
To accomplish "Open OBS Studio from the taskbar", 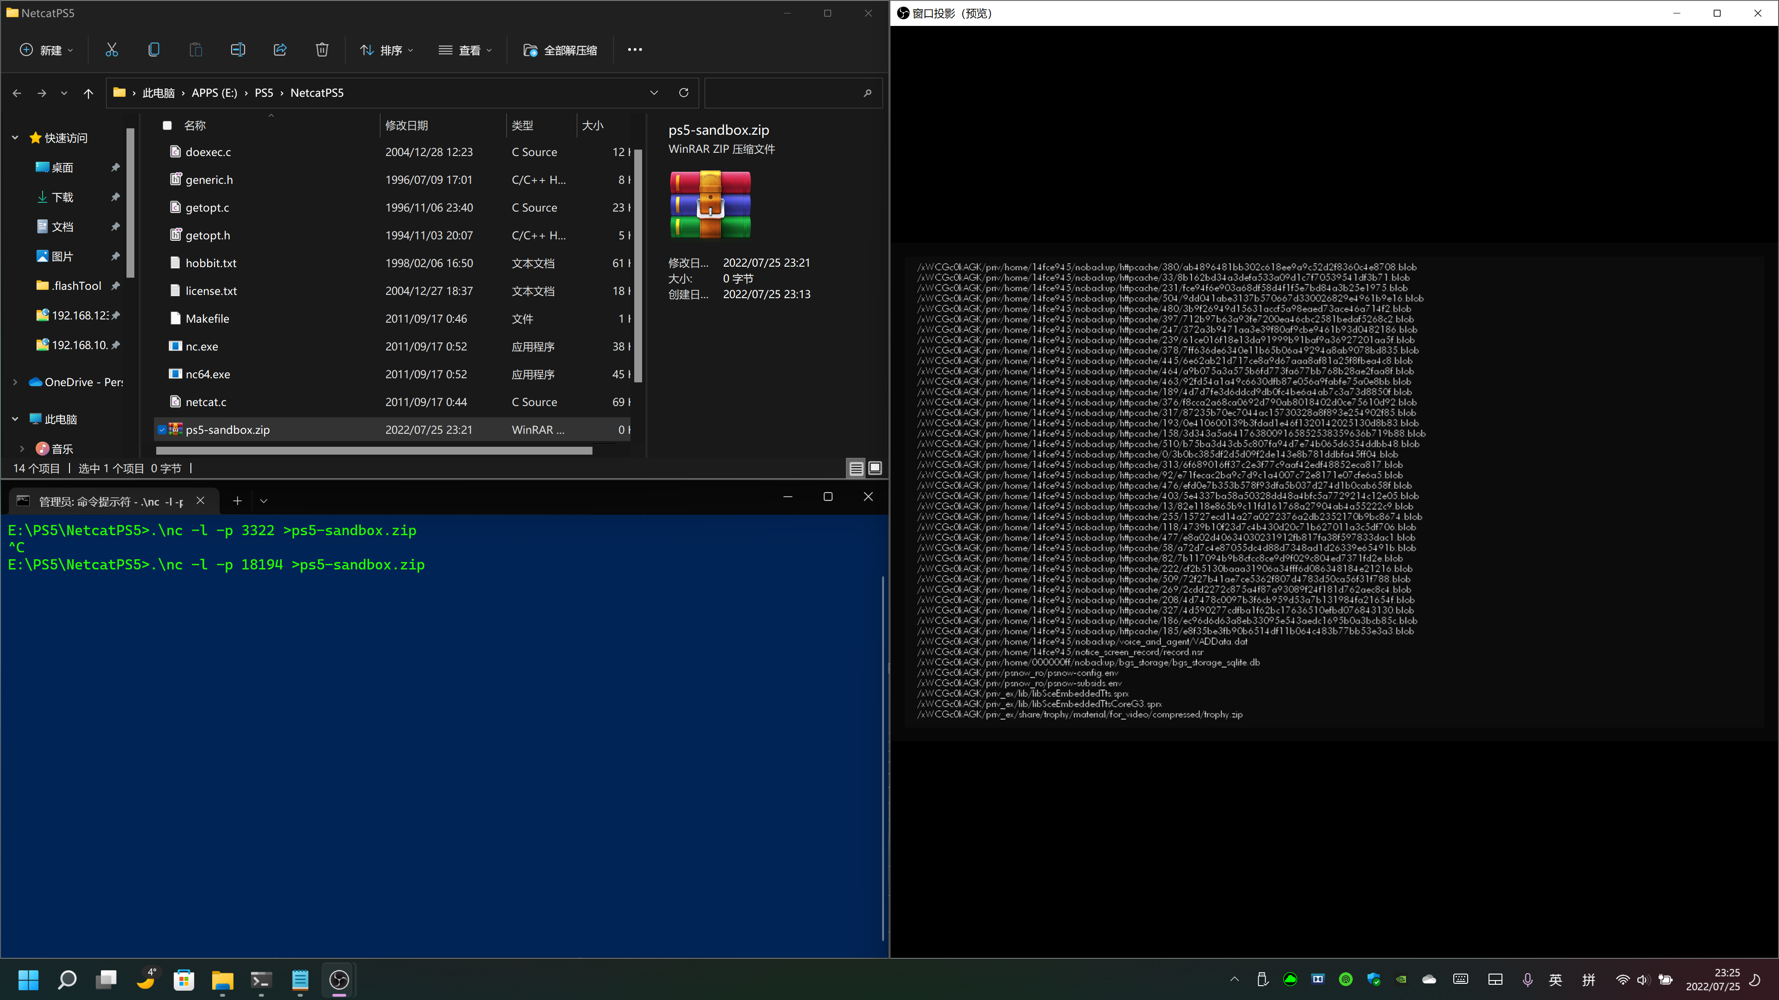I will [x=339, y=980].
